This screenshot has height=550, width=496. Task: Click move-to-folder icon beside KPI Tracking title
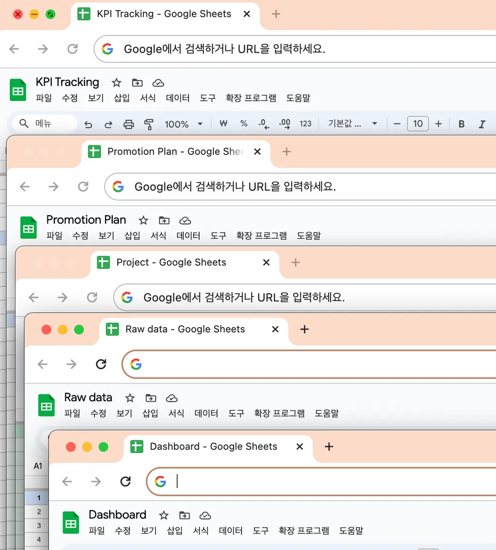click(137, 83)
